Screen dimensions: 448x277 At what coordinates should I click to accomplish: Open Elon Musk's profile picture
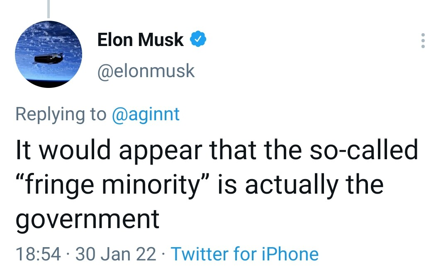coord(49,54)
